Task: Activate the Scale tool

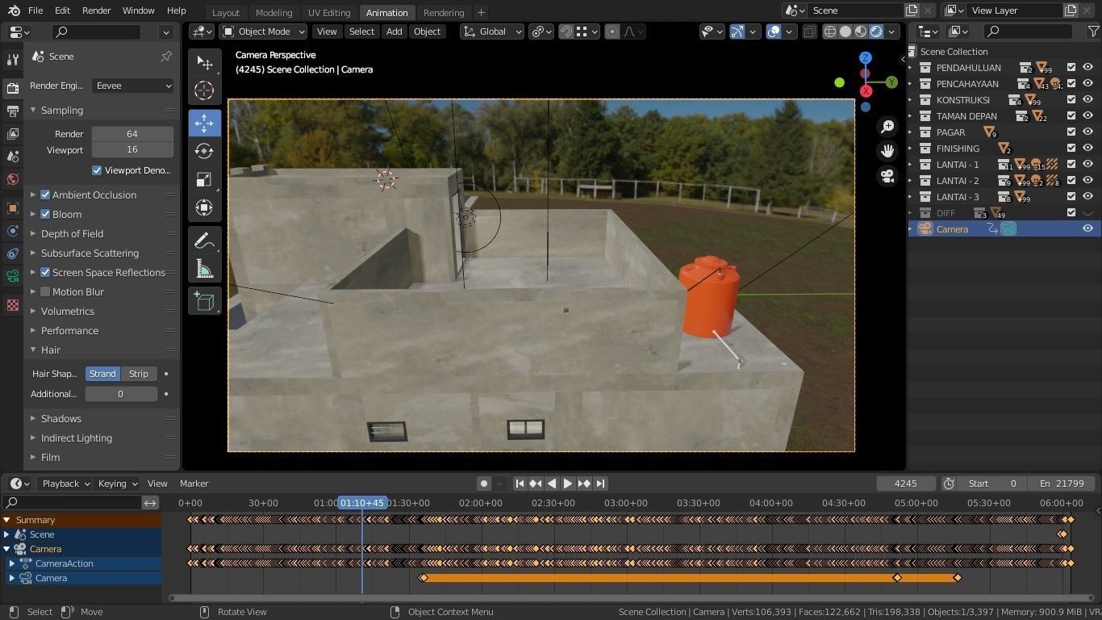Action: click(204, 179)
